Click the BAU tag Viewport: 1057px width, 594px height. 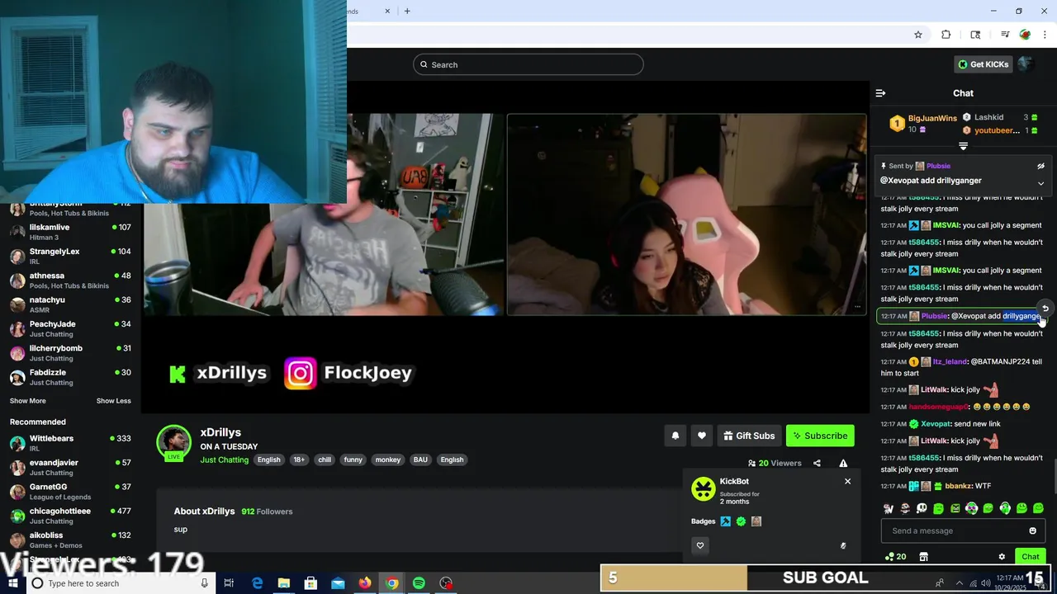click(x=420, y=460)
